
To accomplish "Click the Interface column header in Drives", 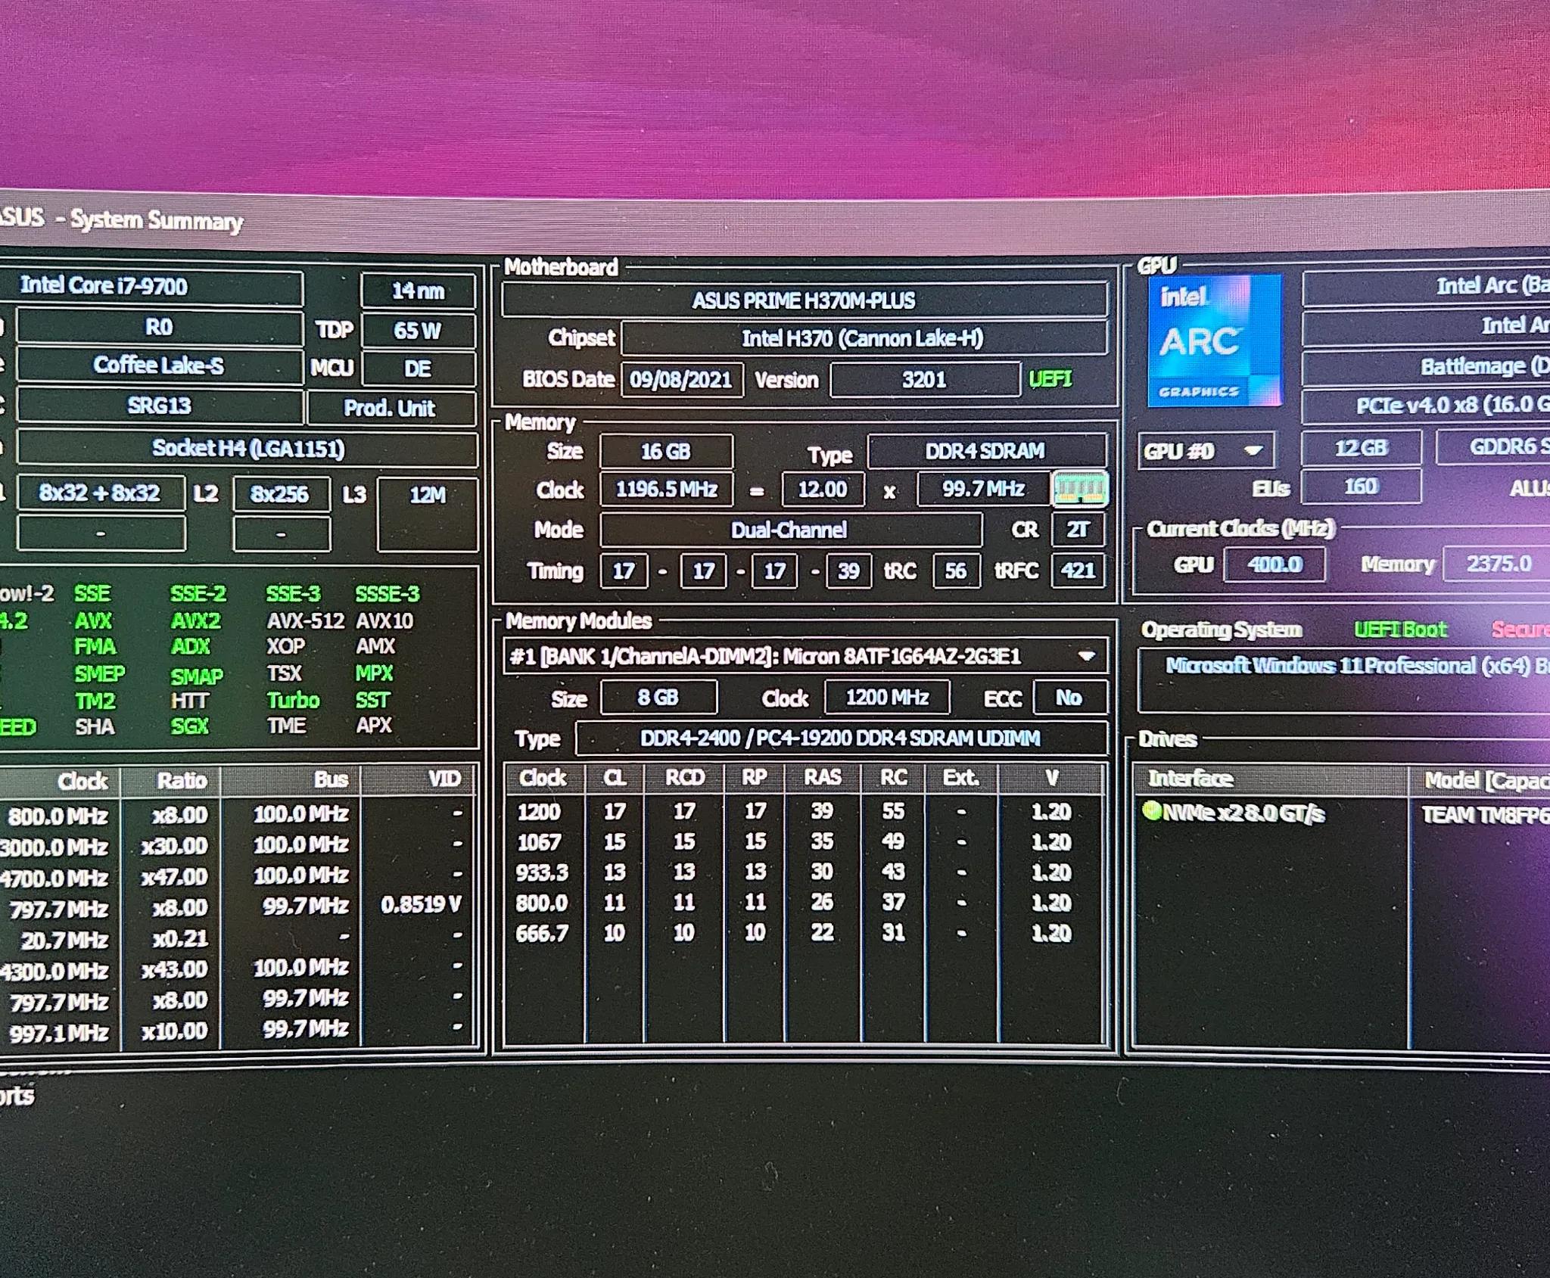I will pos(1271,779).
